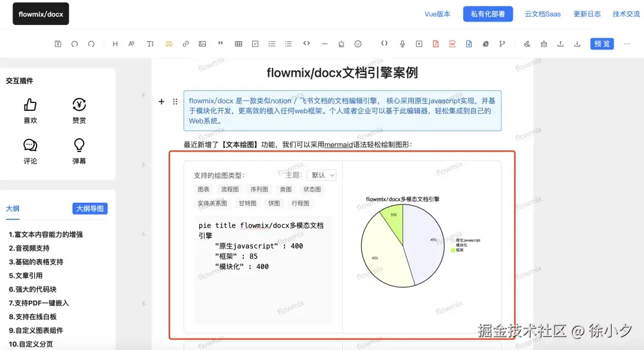The image size is (644, 350).
Task: Open the 更新日志 menu item
Action: click(587, 14)
